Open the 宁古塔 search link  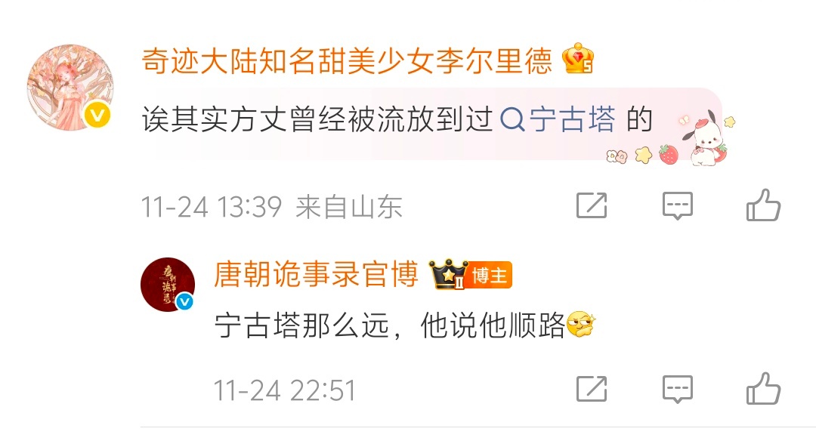[558, 119]
